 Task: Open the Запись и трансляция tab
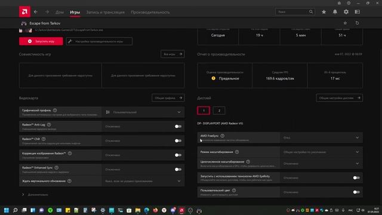pyautogui.click(x=106, y=12)
